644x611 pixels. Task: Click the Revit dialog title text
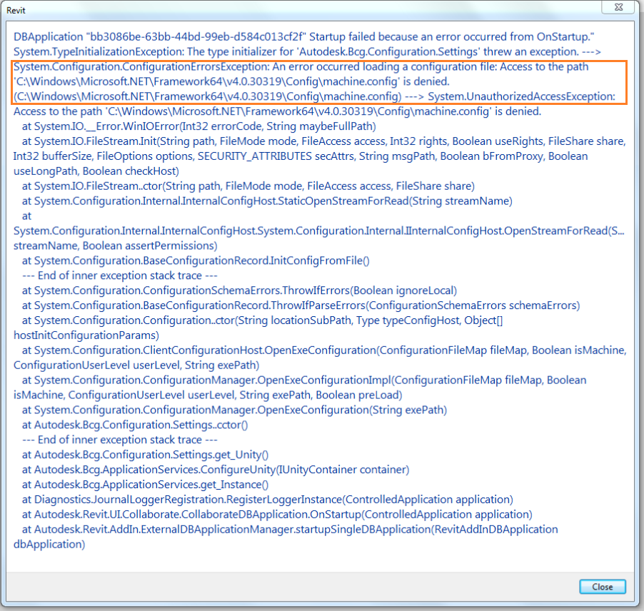(16, 11)
